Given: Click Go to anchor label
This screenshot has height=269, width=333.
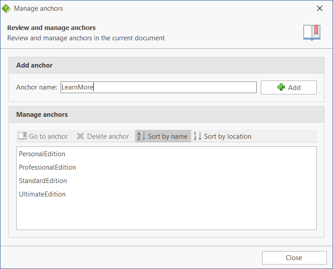Looking at the screenshot, I should 48,137.
